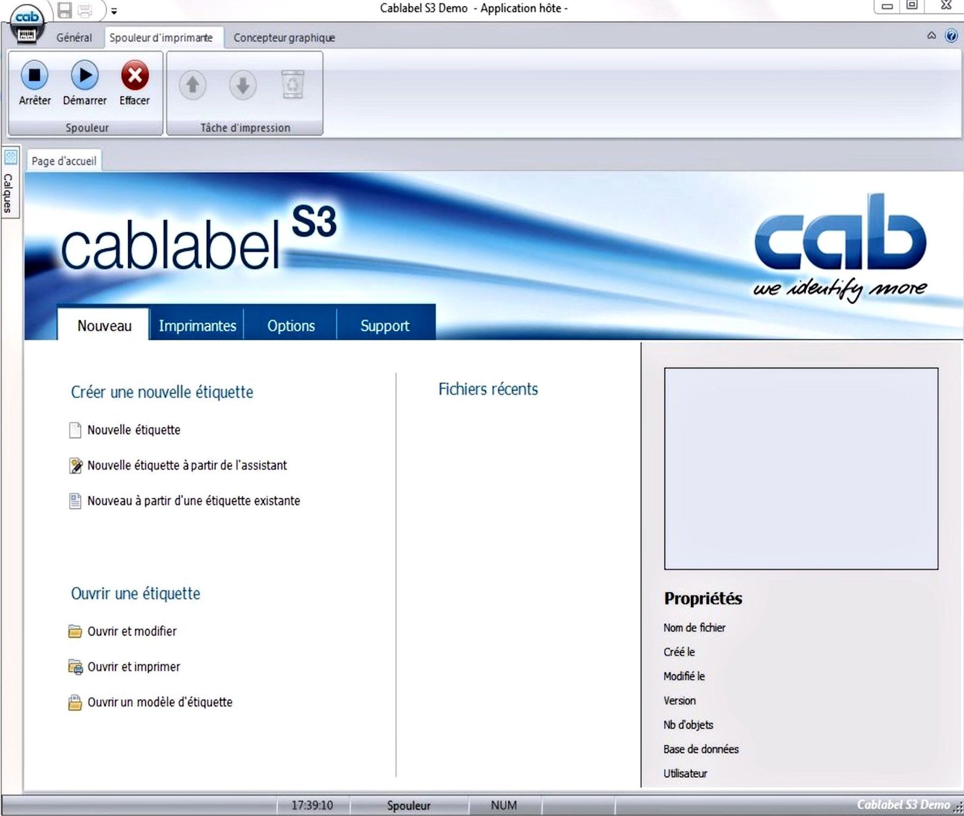The height and width of the screenshot is (816, 964).
Task: Open the blue help question mark icon
Action: point(951,36)
